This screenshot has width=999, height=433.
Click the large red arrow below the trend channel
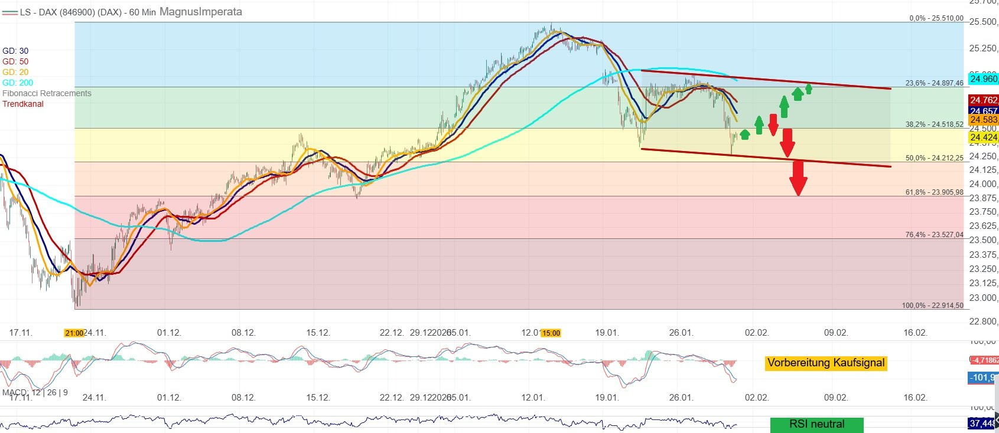click(798, 178)
